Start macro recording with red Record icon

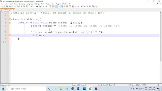click(82, 7)
